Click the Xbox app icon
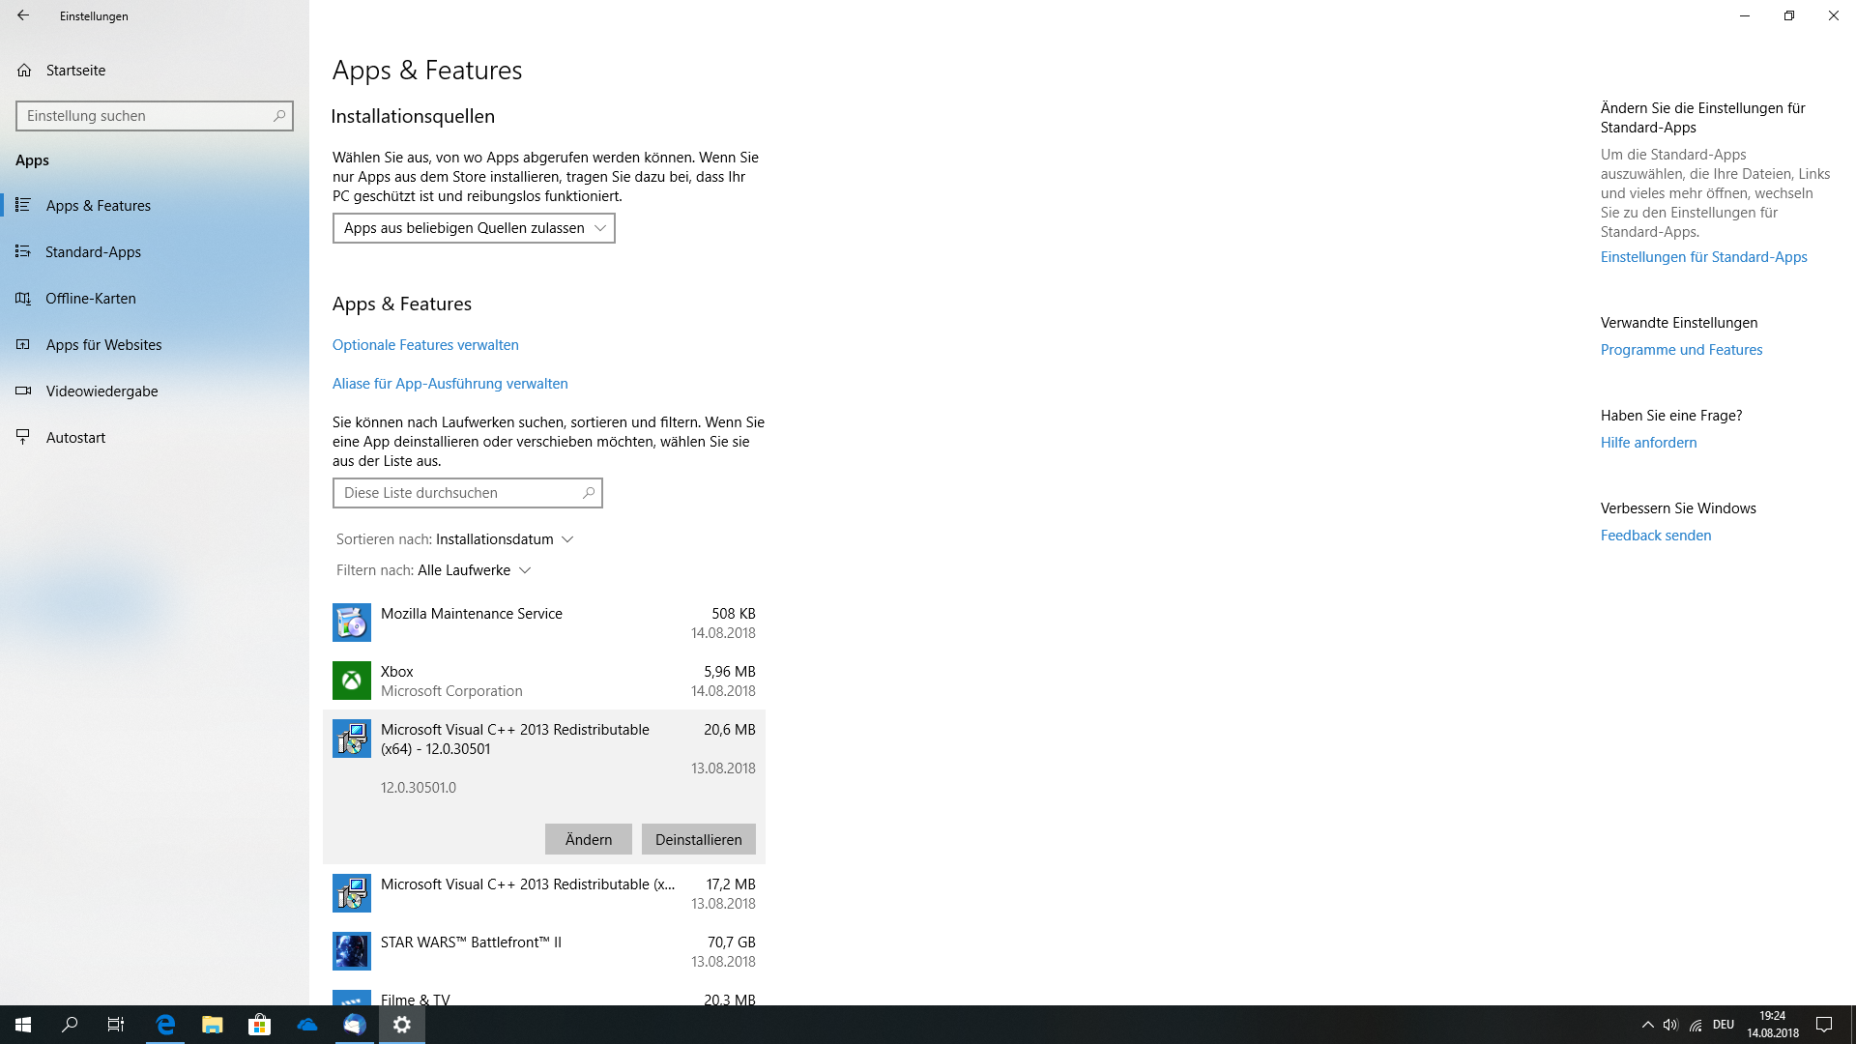1856x1044 pixels. coord(351,680)
